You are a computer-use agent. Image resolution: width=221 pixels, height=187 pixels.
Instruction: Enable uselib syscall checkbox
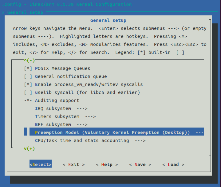point(28,93)
